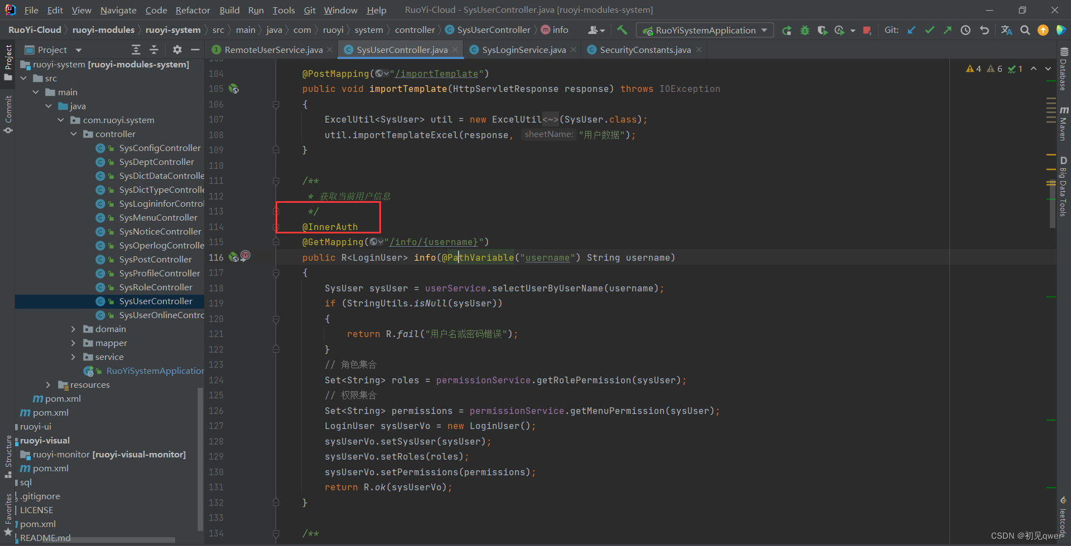The image size is (1071, 546).
Task: Hide the Project tool window
Action: coord(195,50)
